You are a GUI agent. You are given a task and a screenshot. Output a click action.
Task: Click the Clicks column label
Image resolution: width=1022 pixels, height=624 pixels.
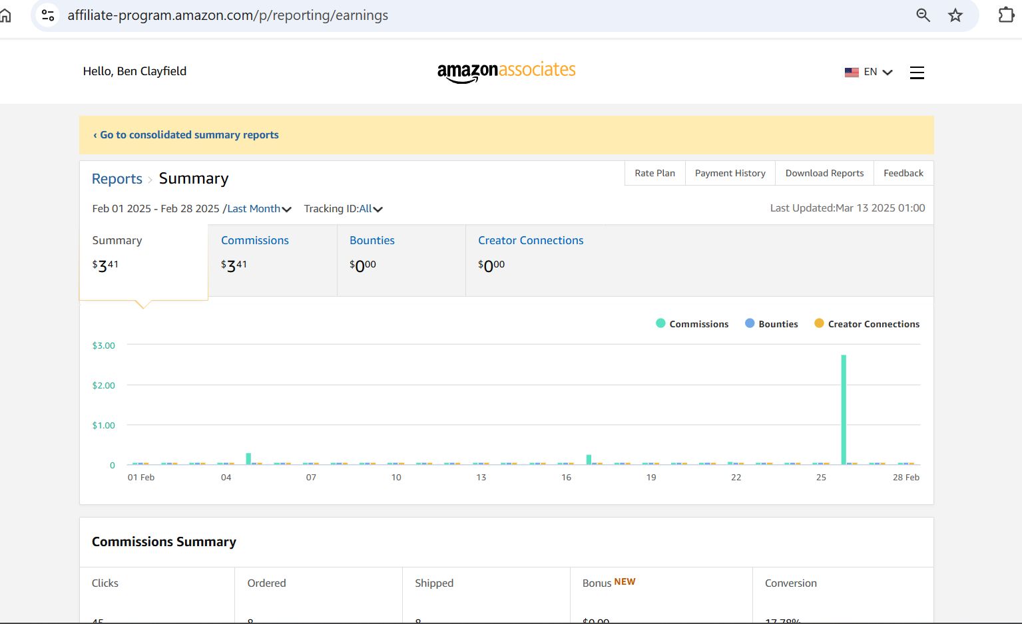point(105,583)
